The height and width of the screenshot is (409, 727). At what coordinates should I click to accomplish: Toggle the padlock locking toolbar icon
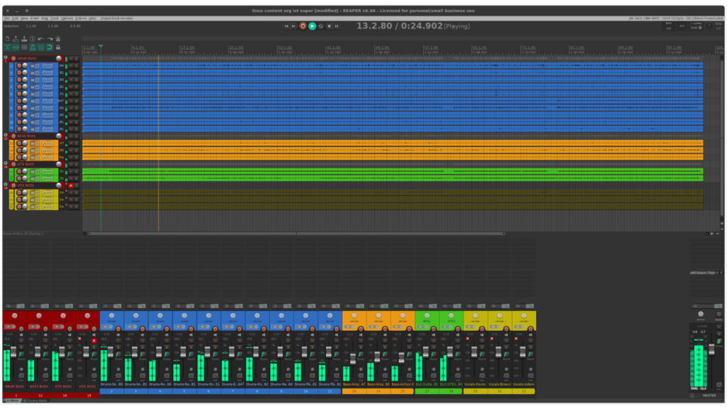(x=58, y=48)
